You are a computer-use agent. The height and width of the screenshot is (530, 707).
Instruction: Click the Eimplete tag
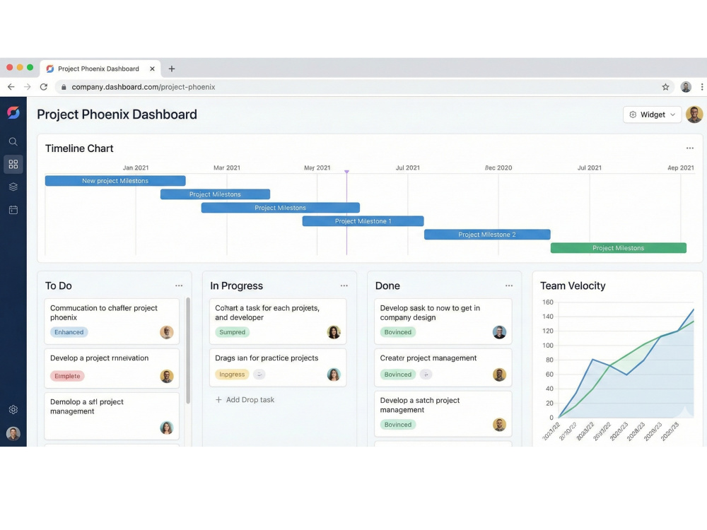pos(67,376)
